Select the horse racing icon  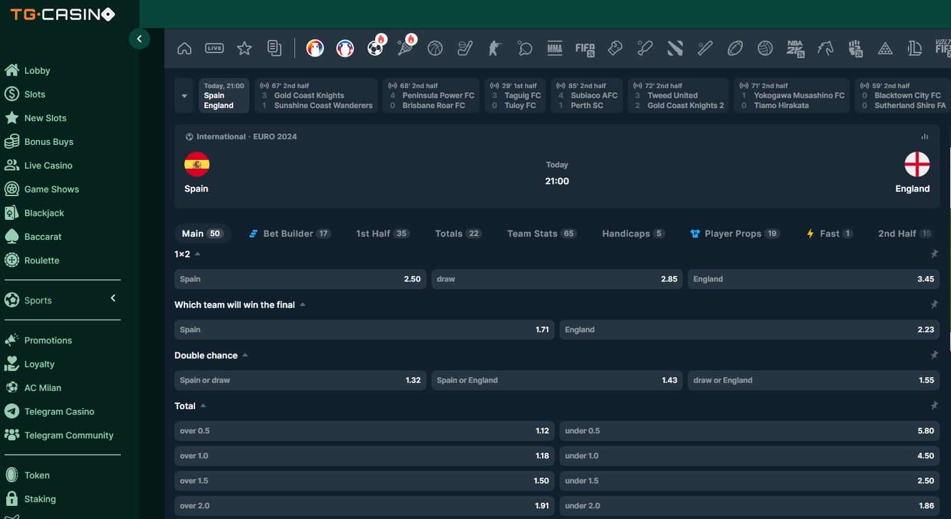click(825, 48)
